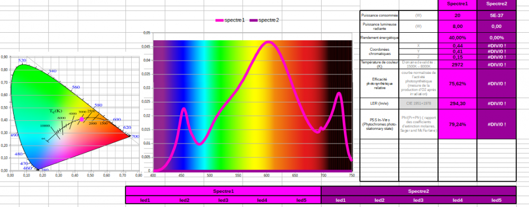Select the spectrum chart plot area
Screen dimensions: 529x207
(x=253, y=102)
